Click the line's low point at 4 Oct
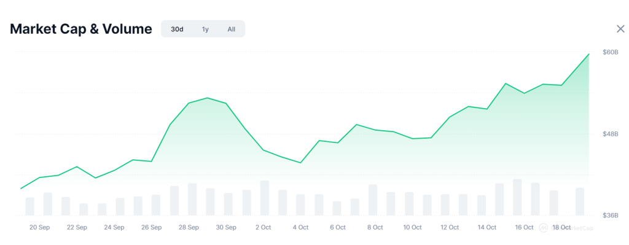The width and height of the screenshot is (629, 245). tap(300, 163)
